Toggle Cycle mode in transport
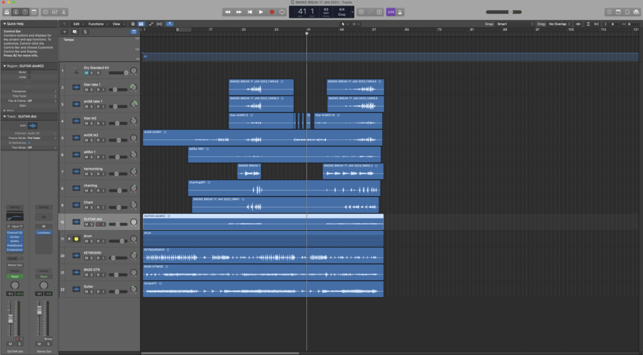The width and height of the screenshot is (643, 355). pyautogui.click(x=282, y=12)
